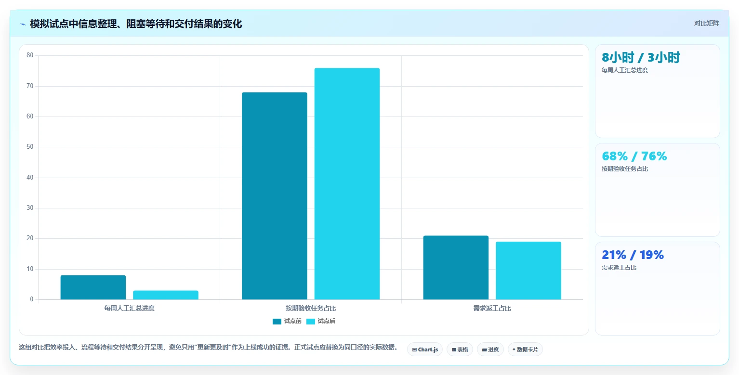Click the y-axis tick value 70

[x=30, y=86]
